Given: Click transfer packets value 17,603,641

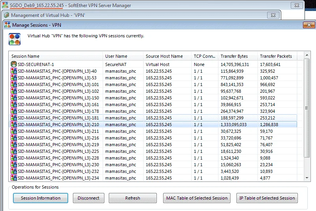Looking at the screenshot, I should point(270,64).
